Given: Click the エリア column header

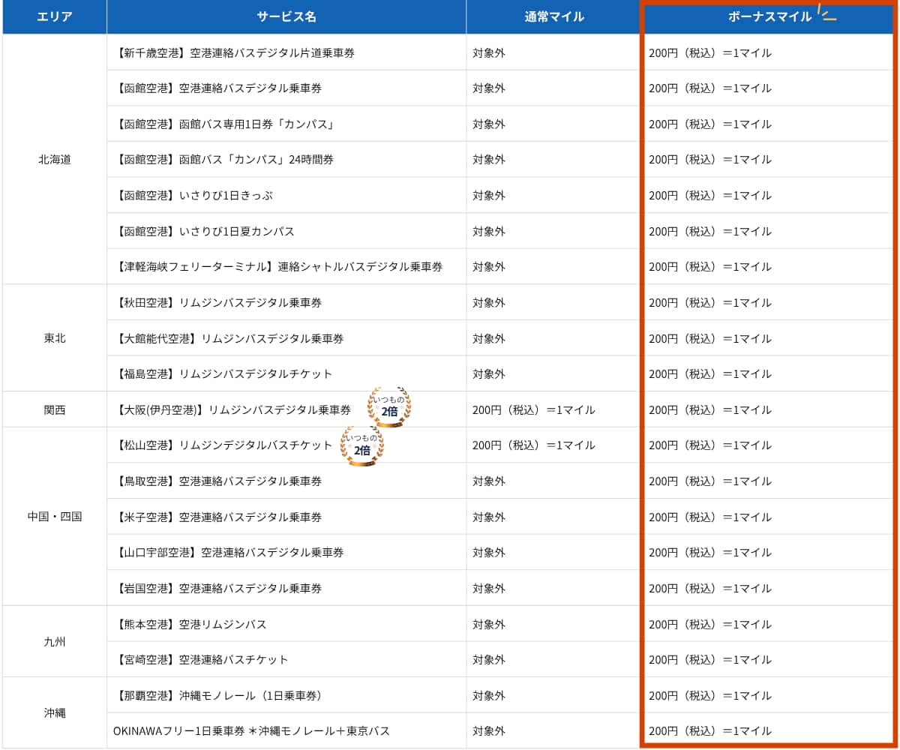Looking at the screenshot, I should pos(55,17).
